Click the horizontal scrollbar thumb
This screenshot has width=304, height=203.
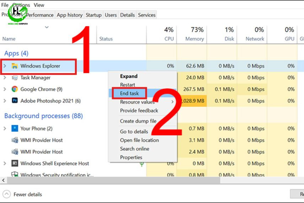pyautogui.click(x=114, y=180)
